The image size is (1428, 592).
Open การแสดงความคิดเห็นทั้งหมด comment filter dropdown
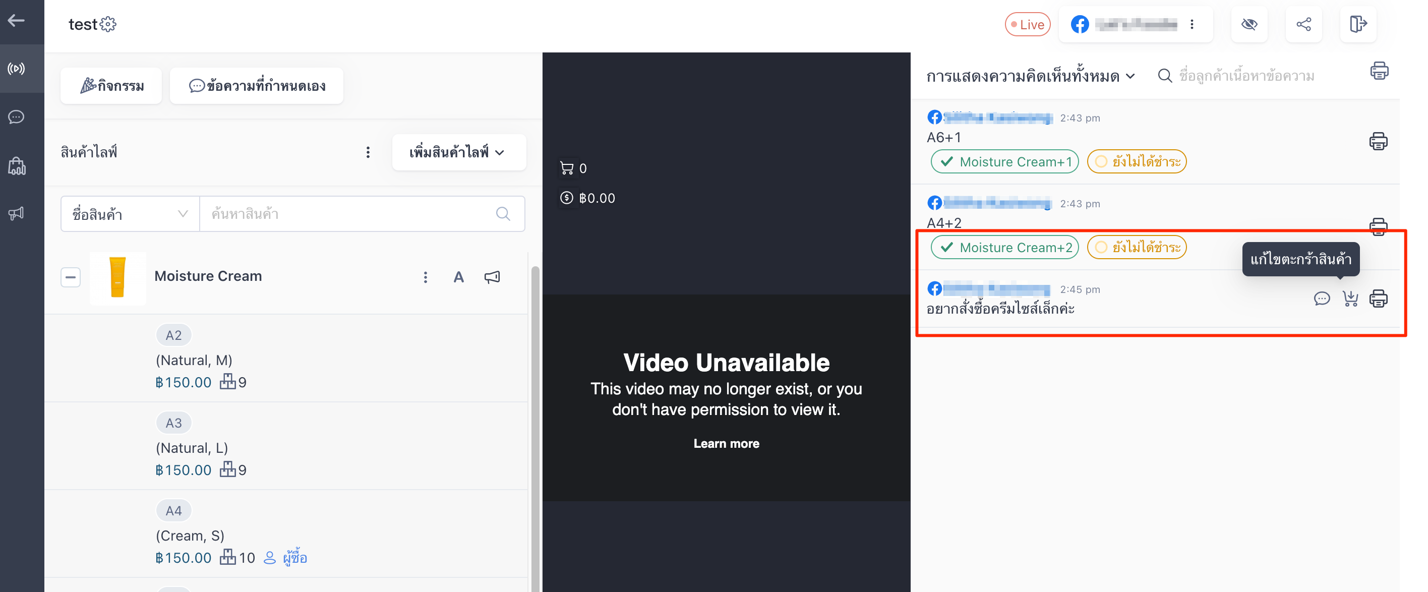pyautogui.click(x=1031, y=76)
